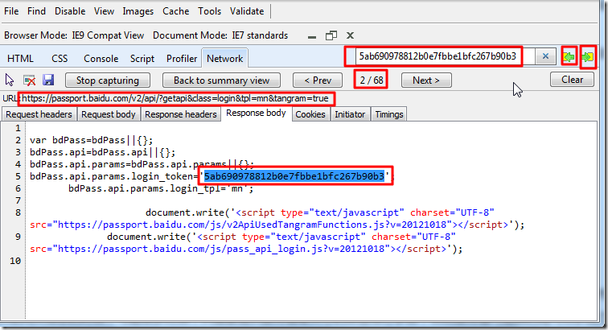This screenshot has height=330, width=608.
Task: Open the Validate menu
Action: point(247,11)
